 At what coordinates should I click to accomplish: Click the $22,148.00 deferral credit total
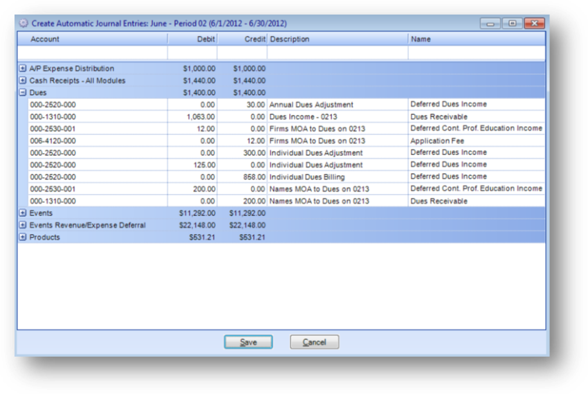248,225
